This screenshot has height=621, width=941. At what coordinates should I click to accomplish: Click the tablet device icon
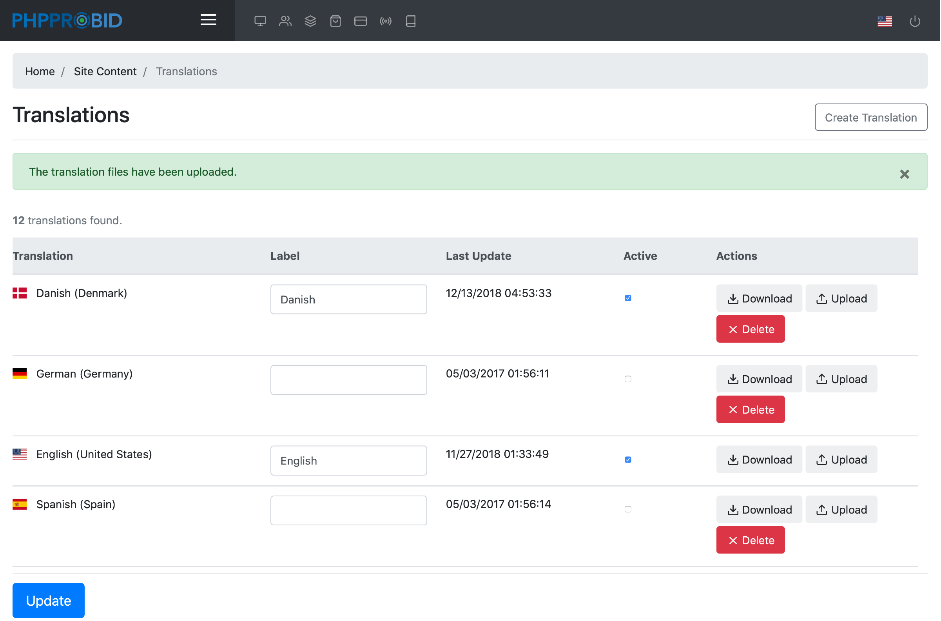(x=410, y=21)
